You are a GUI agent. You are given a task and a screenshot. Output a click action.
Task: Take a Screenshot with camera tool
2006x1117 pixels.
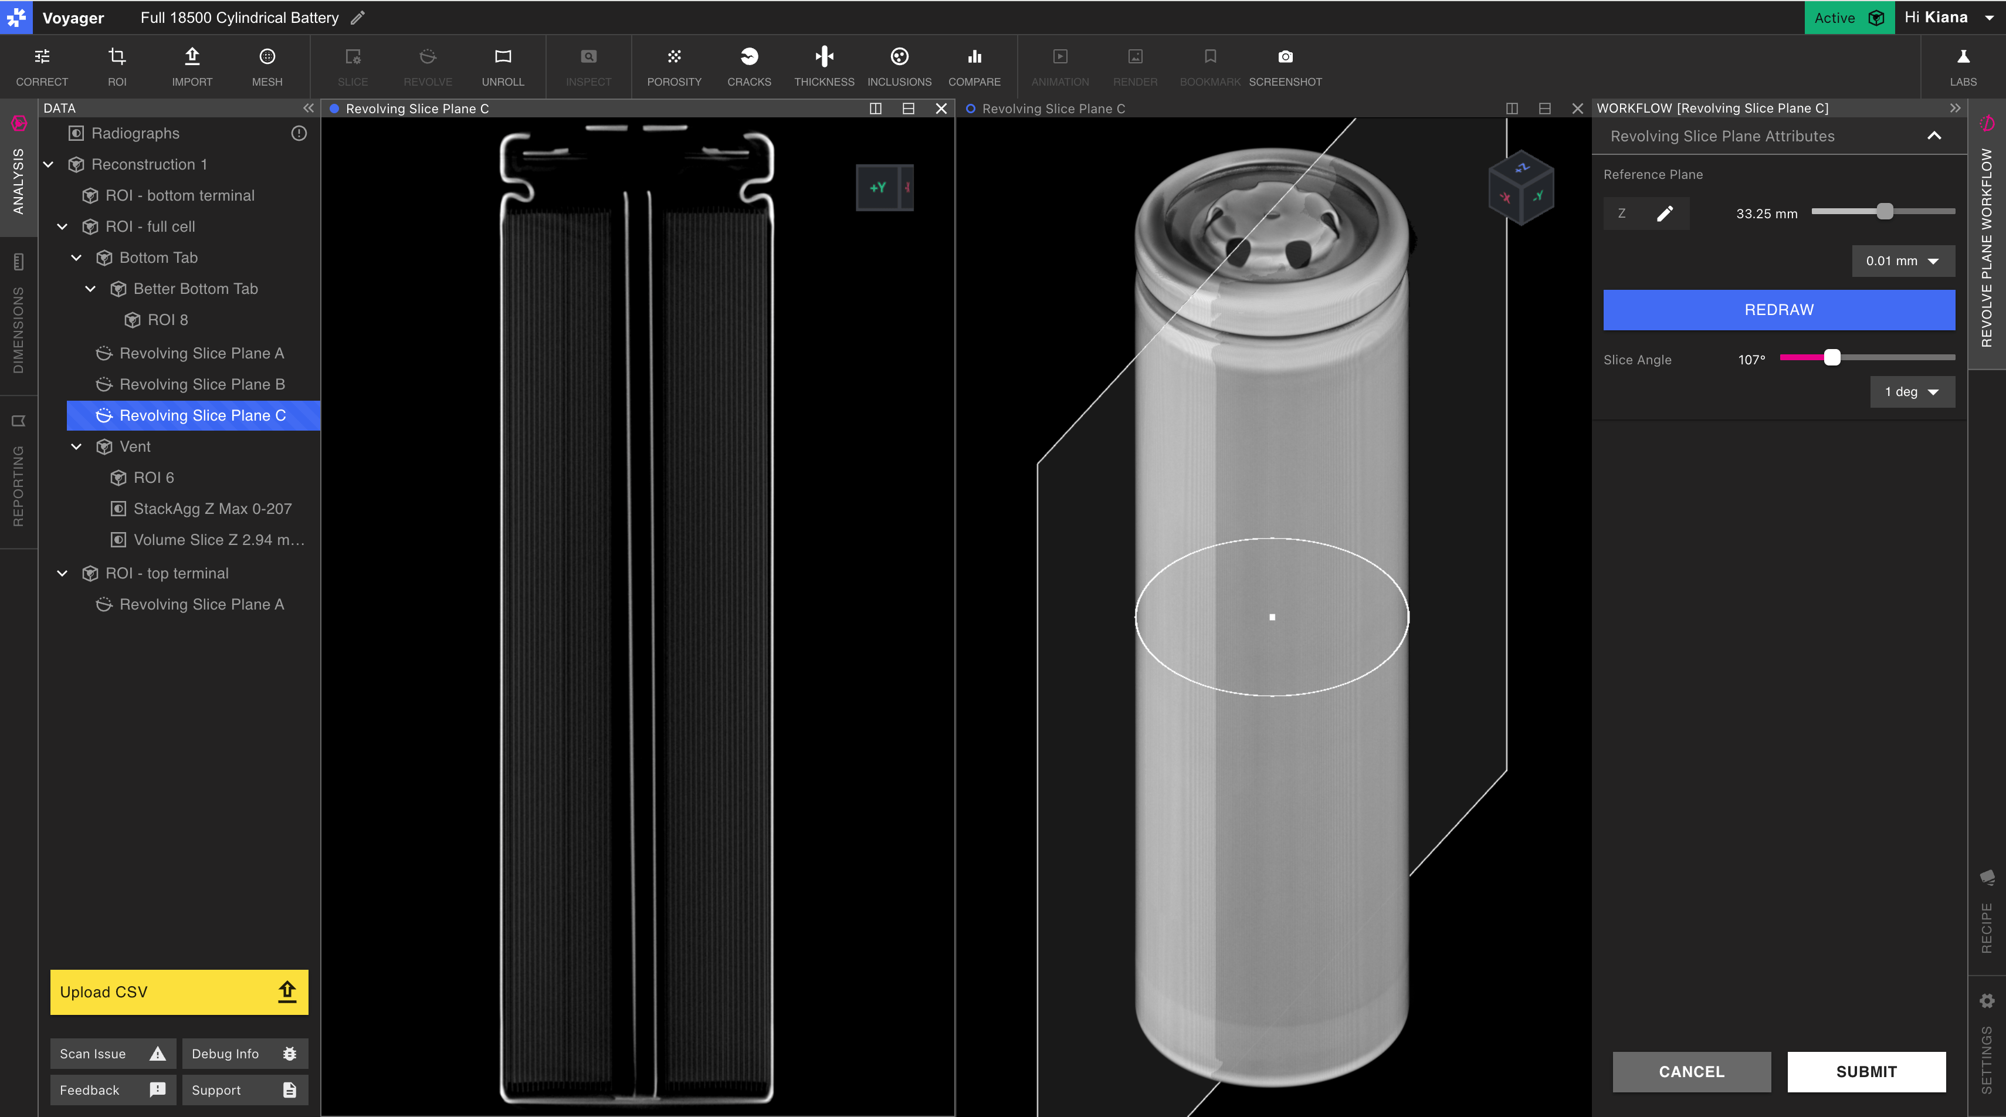pos(1285,66)
